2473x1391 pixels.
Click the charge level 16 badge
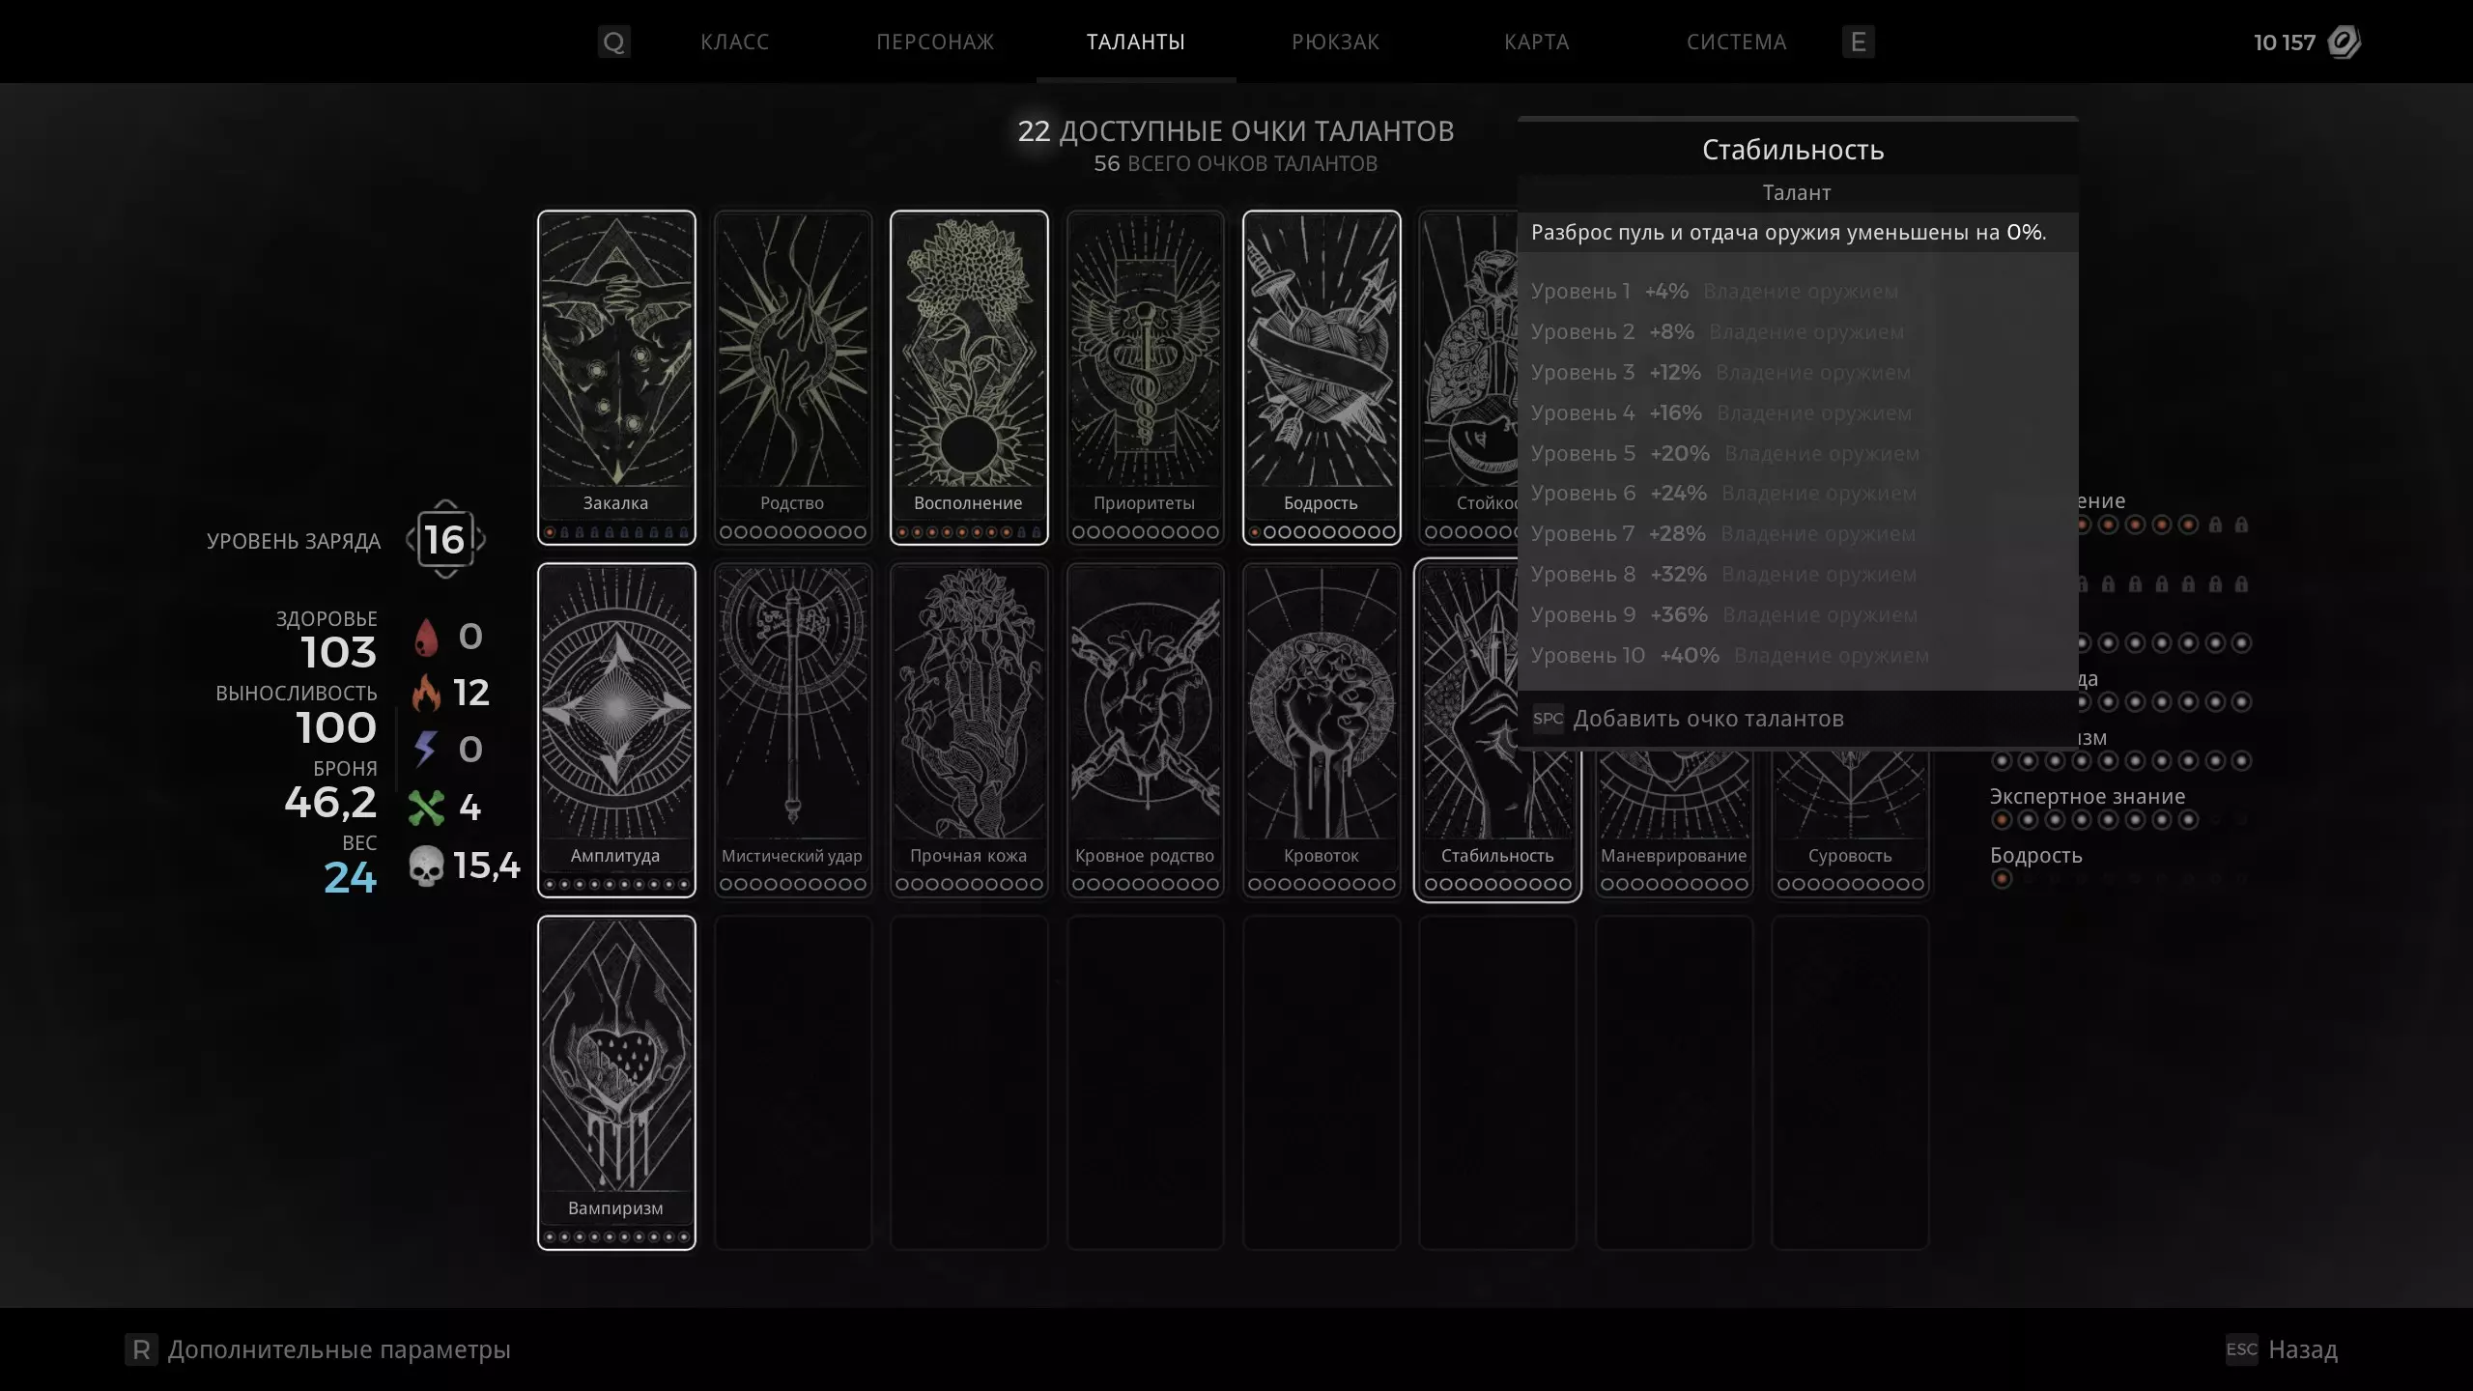[x=445, y=539]
